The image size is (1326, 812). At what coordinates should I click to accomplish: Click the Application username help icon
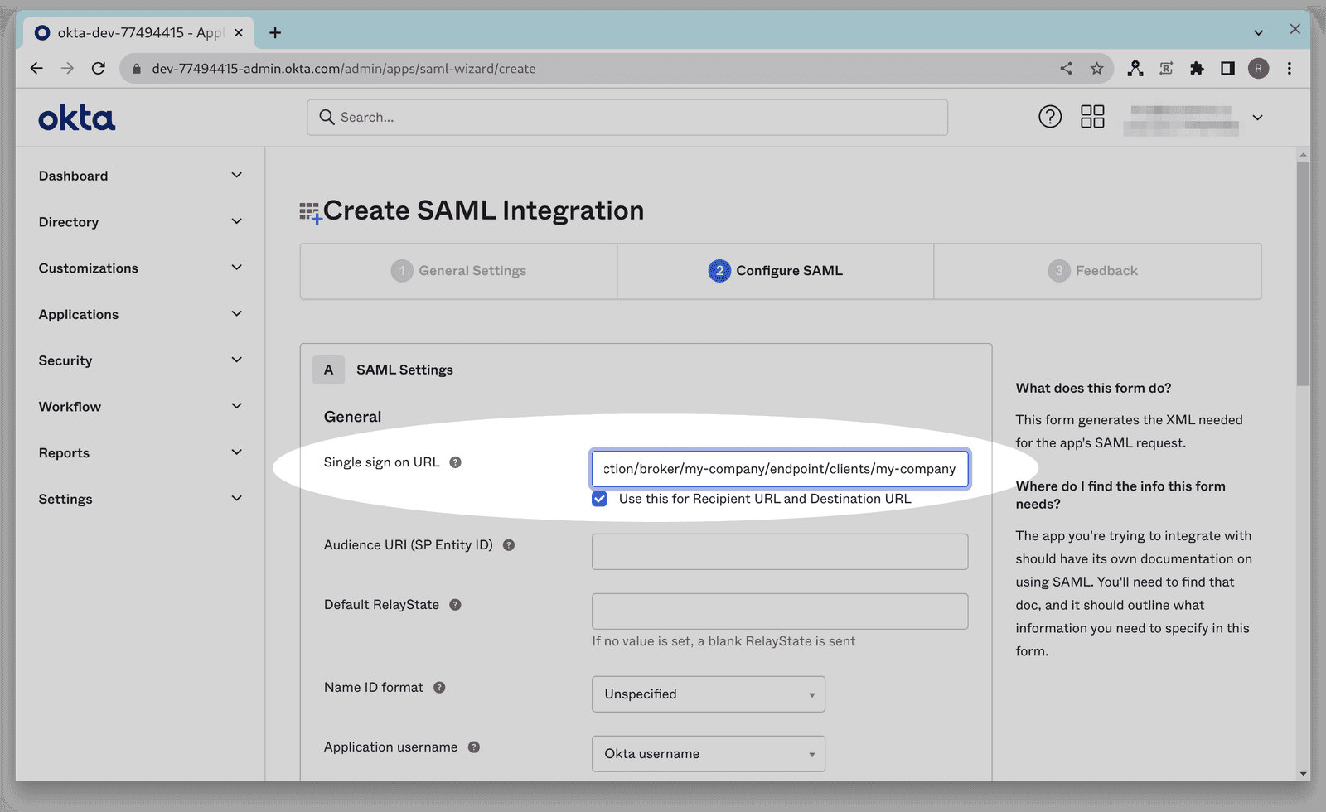[474, 747]
